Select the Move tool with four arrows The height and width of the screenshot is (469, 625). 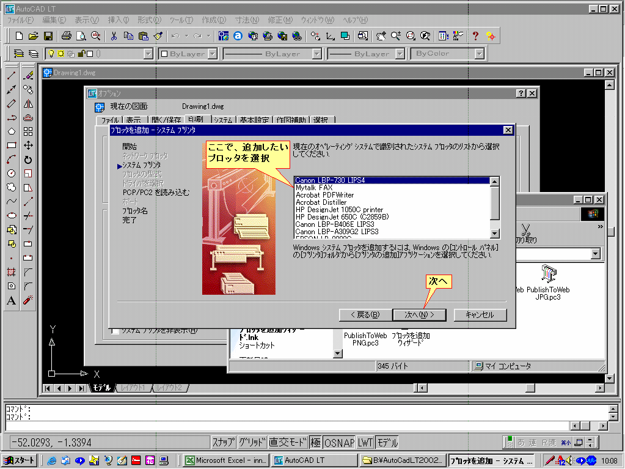[x=28, y=145]
